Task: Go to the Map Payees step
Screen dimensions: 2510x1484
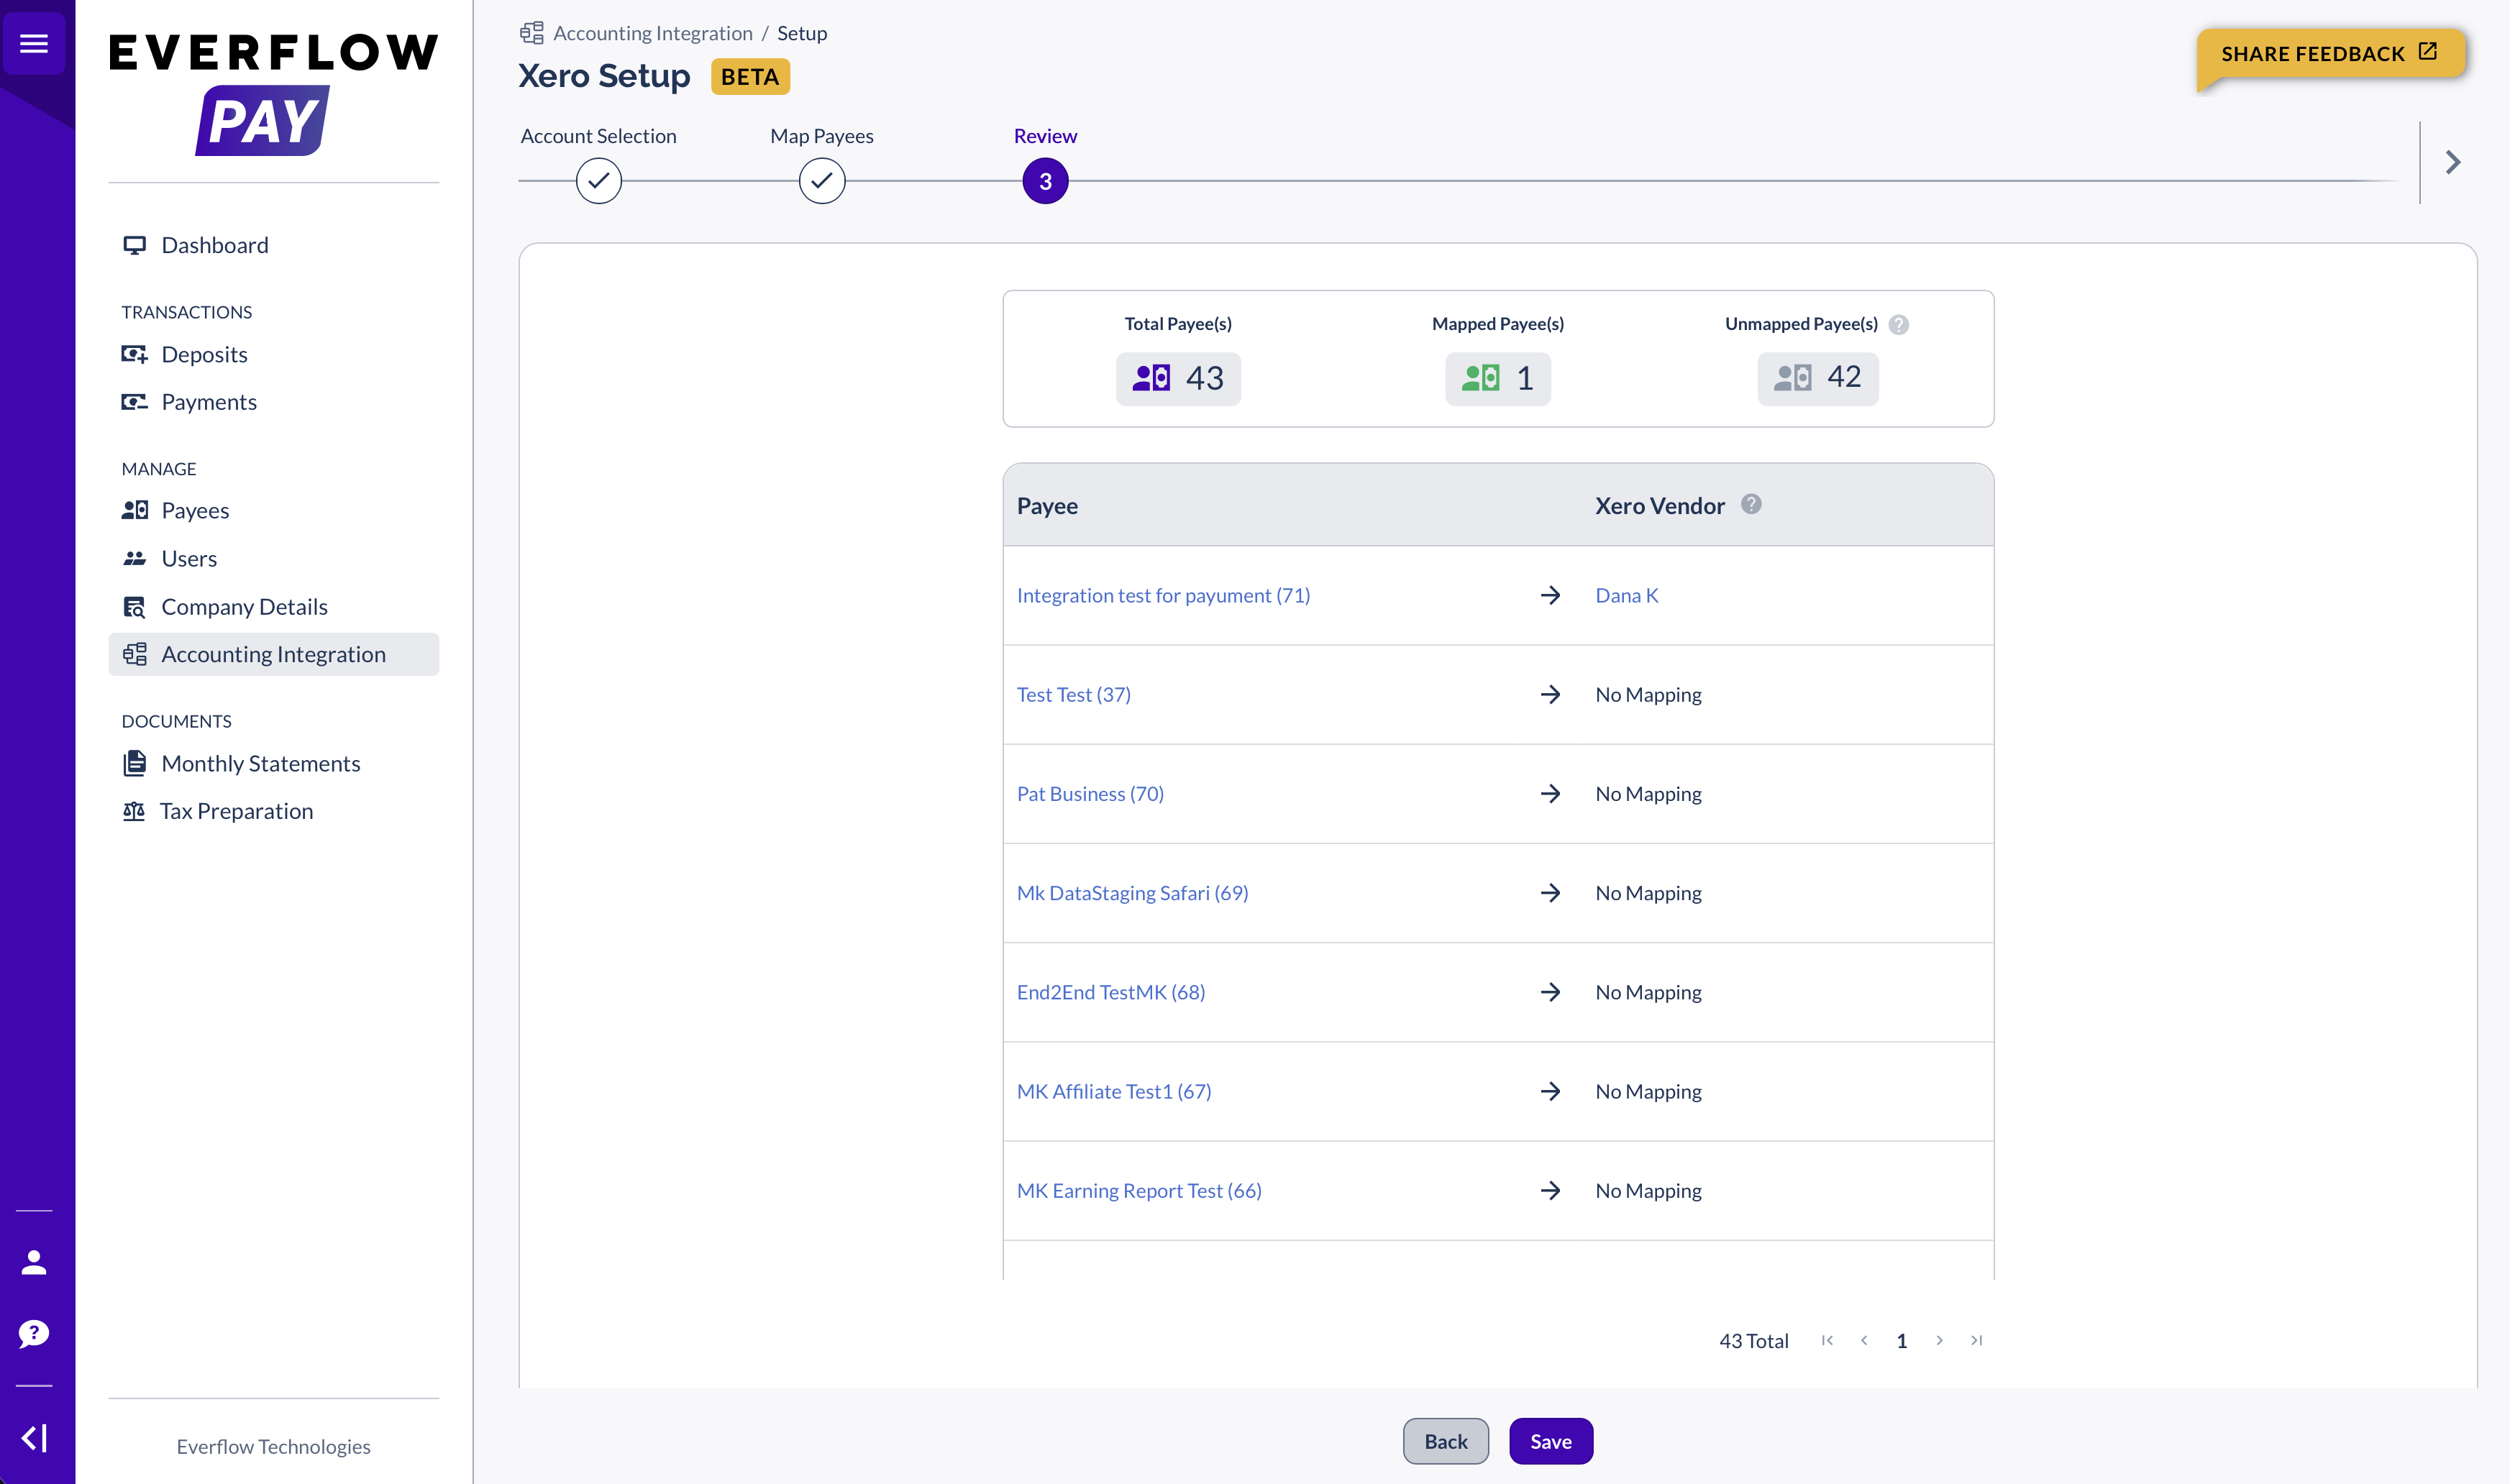Action: (x=821, y=181)
